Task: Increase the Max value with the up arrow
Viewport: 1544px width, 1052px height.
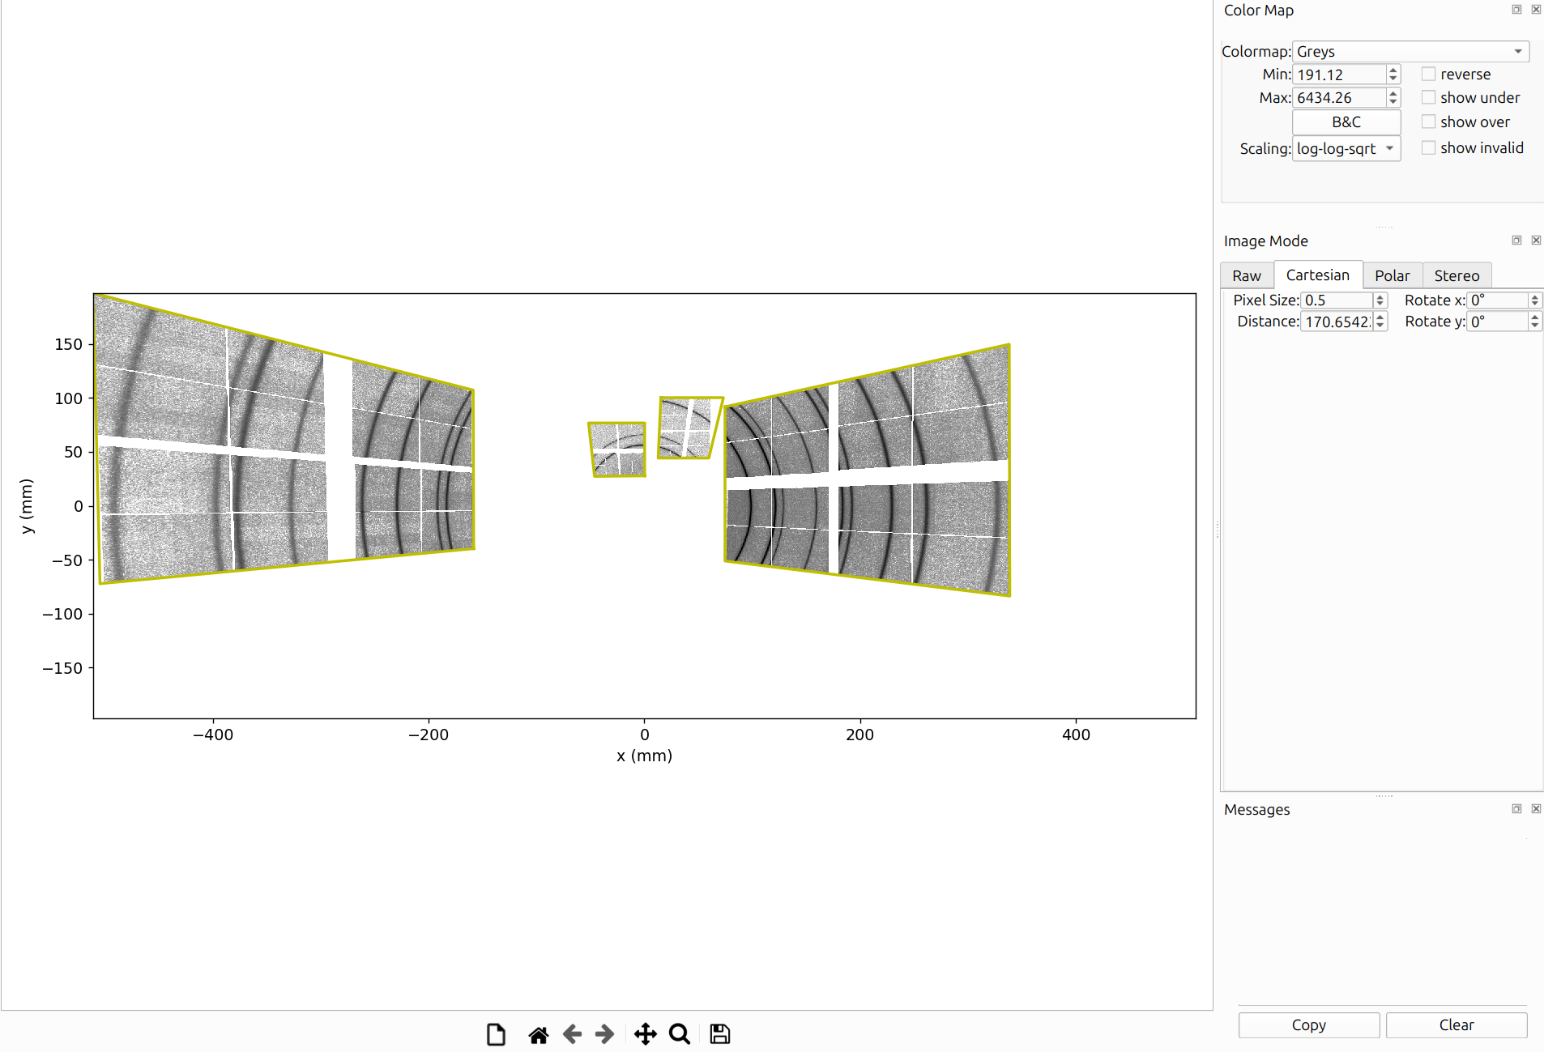Action: tap(1393, 93)
